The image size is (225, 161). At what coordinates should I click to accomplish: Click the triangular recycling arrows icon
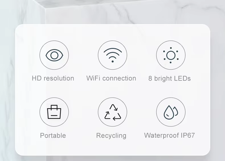point(113,112)
